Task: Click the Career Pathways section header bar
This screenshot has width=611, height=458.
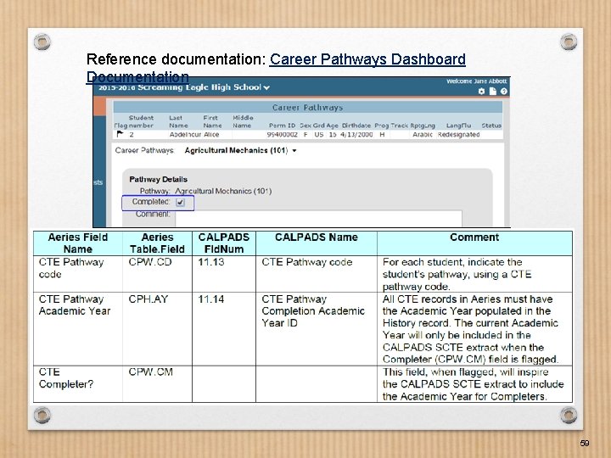Action: point(307,107)
